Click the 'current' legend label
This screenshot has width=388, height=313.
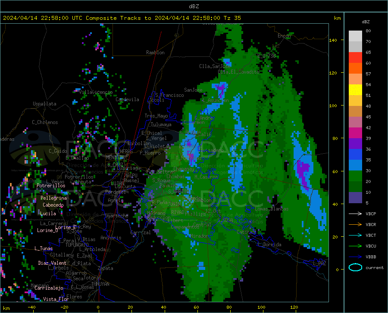pos(375,267)
